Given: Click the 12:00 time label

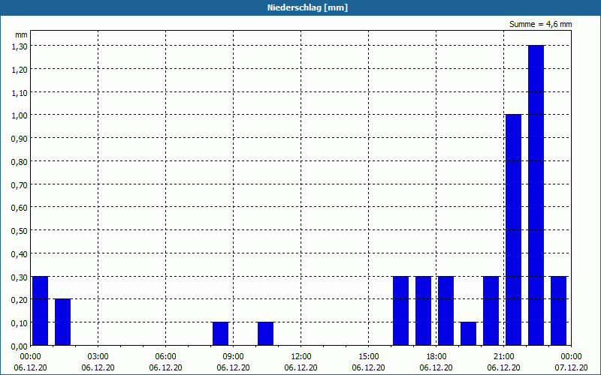Looking at the screenshot, I should 301,357.
